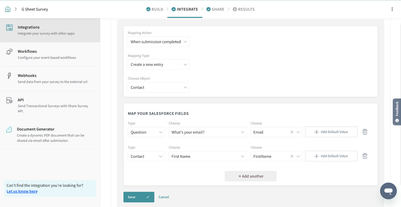Open the Choose Object Contact dropdown
Image resolution: width=401 pixels, height=207 pixels.
click(x=158, y=87)
